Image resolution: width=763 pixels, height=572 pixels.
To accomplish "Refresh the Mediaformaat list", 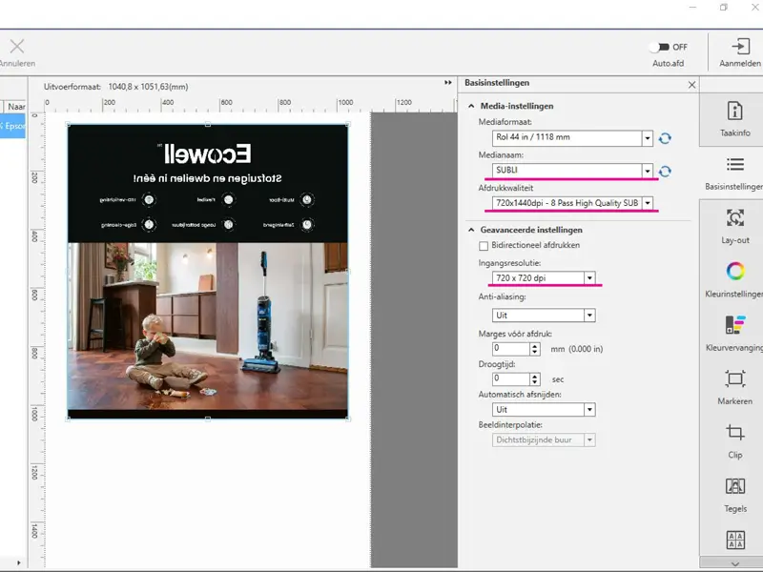I will tap(665, 138).
